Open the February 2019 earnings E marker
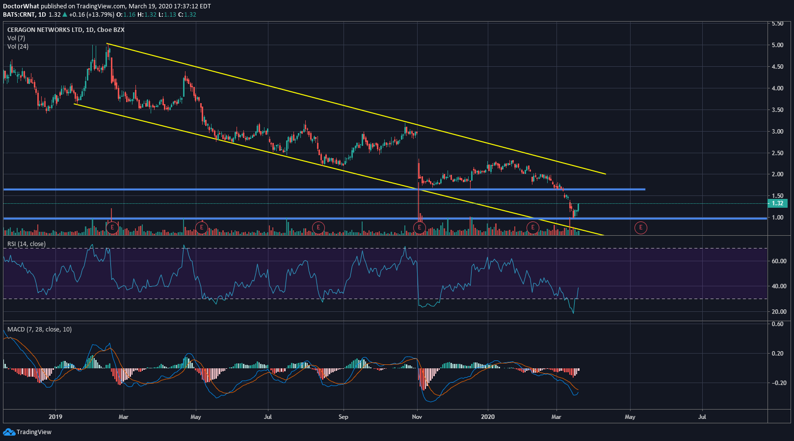This screenshot has height=441, width=794. pyautogui.click(x=112, y=227)
